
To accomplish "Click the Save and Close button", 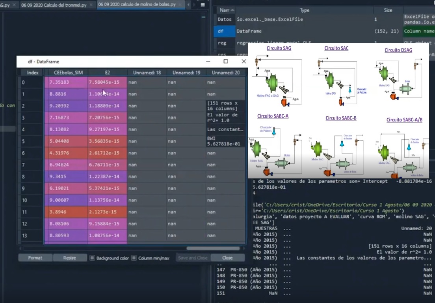I will 193,258.
